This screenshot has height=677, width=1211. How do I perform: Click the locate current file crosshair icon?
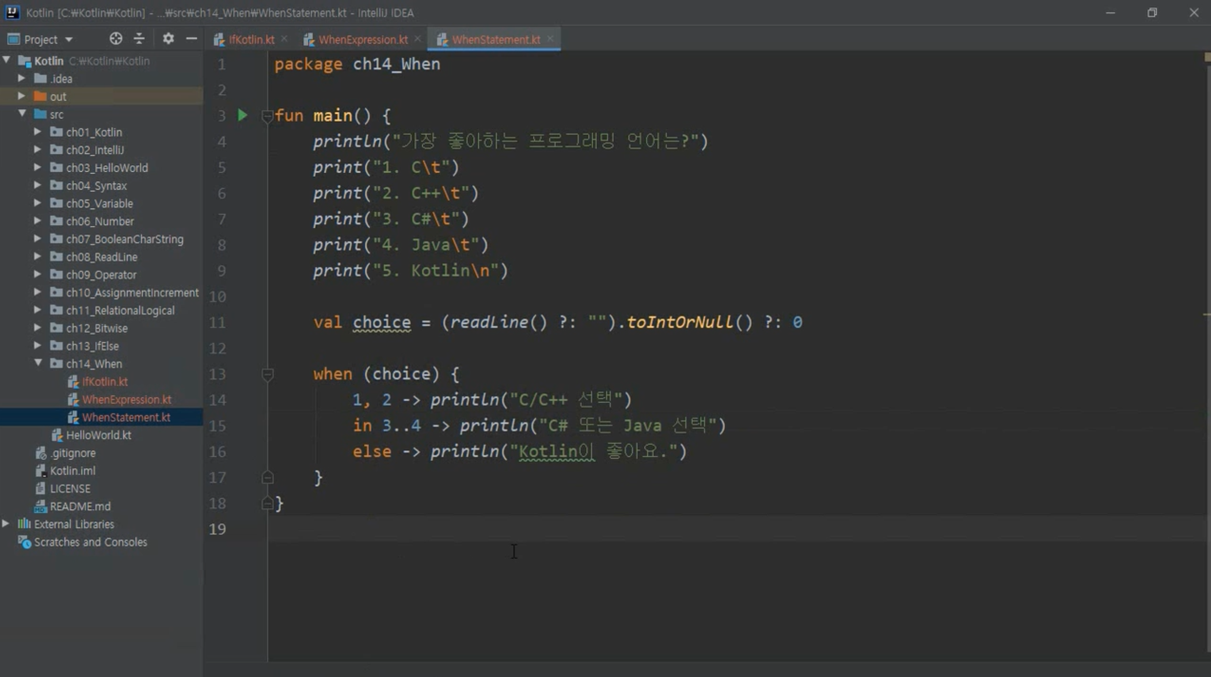[x=116, y=39]
